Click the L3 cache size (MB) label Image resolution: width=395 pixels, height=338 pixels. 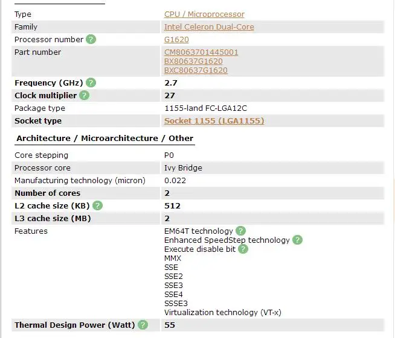pyautogui.click(x=53, y=218)
